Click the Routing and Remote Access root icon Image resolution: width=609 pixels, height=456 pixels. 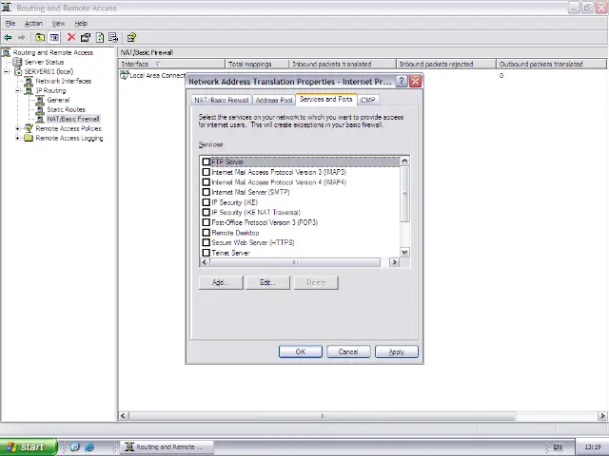tap(7, 52)
